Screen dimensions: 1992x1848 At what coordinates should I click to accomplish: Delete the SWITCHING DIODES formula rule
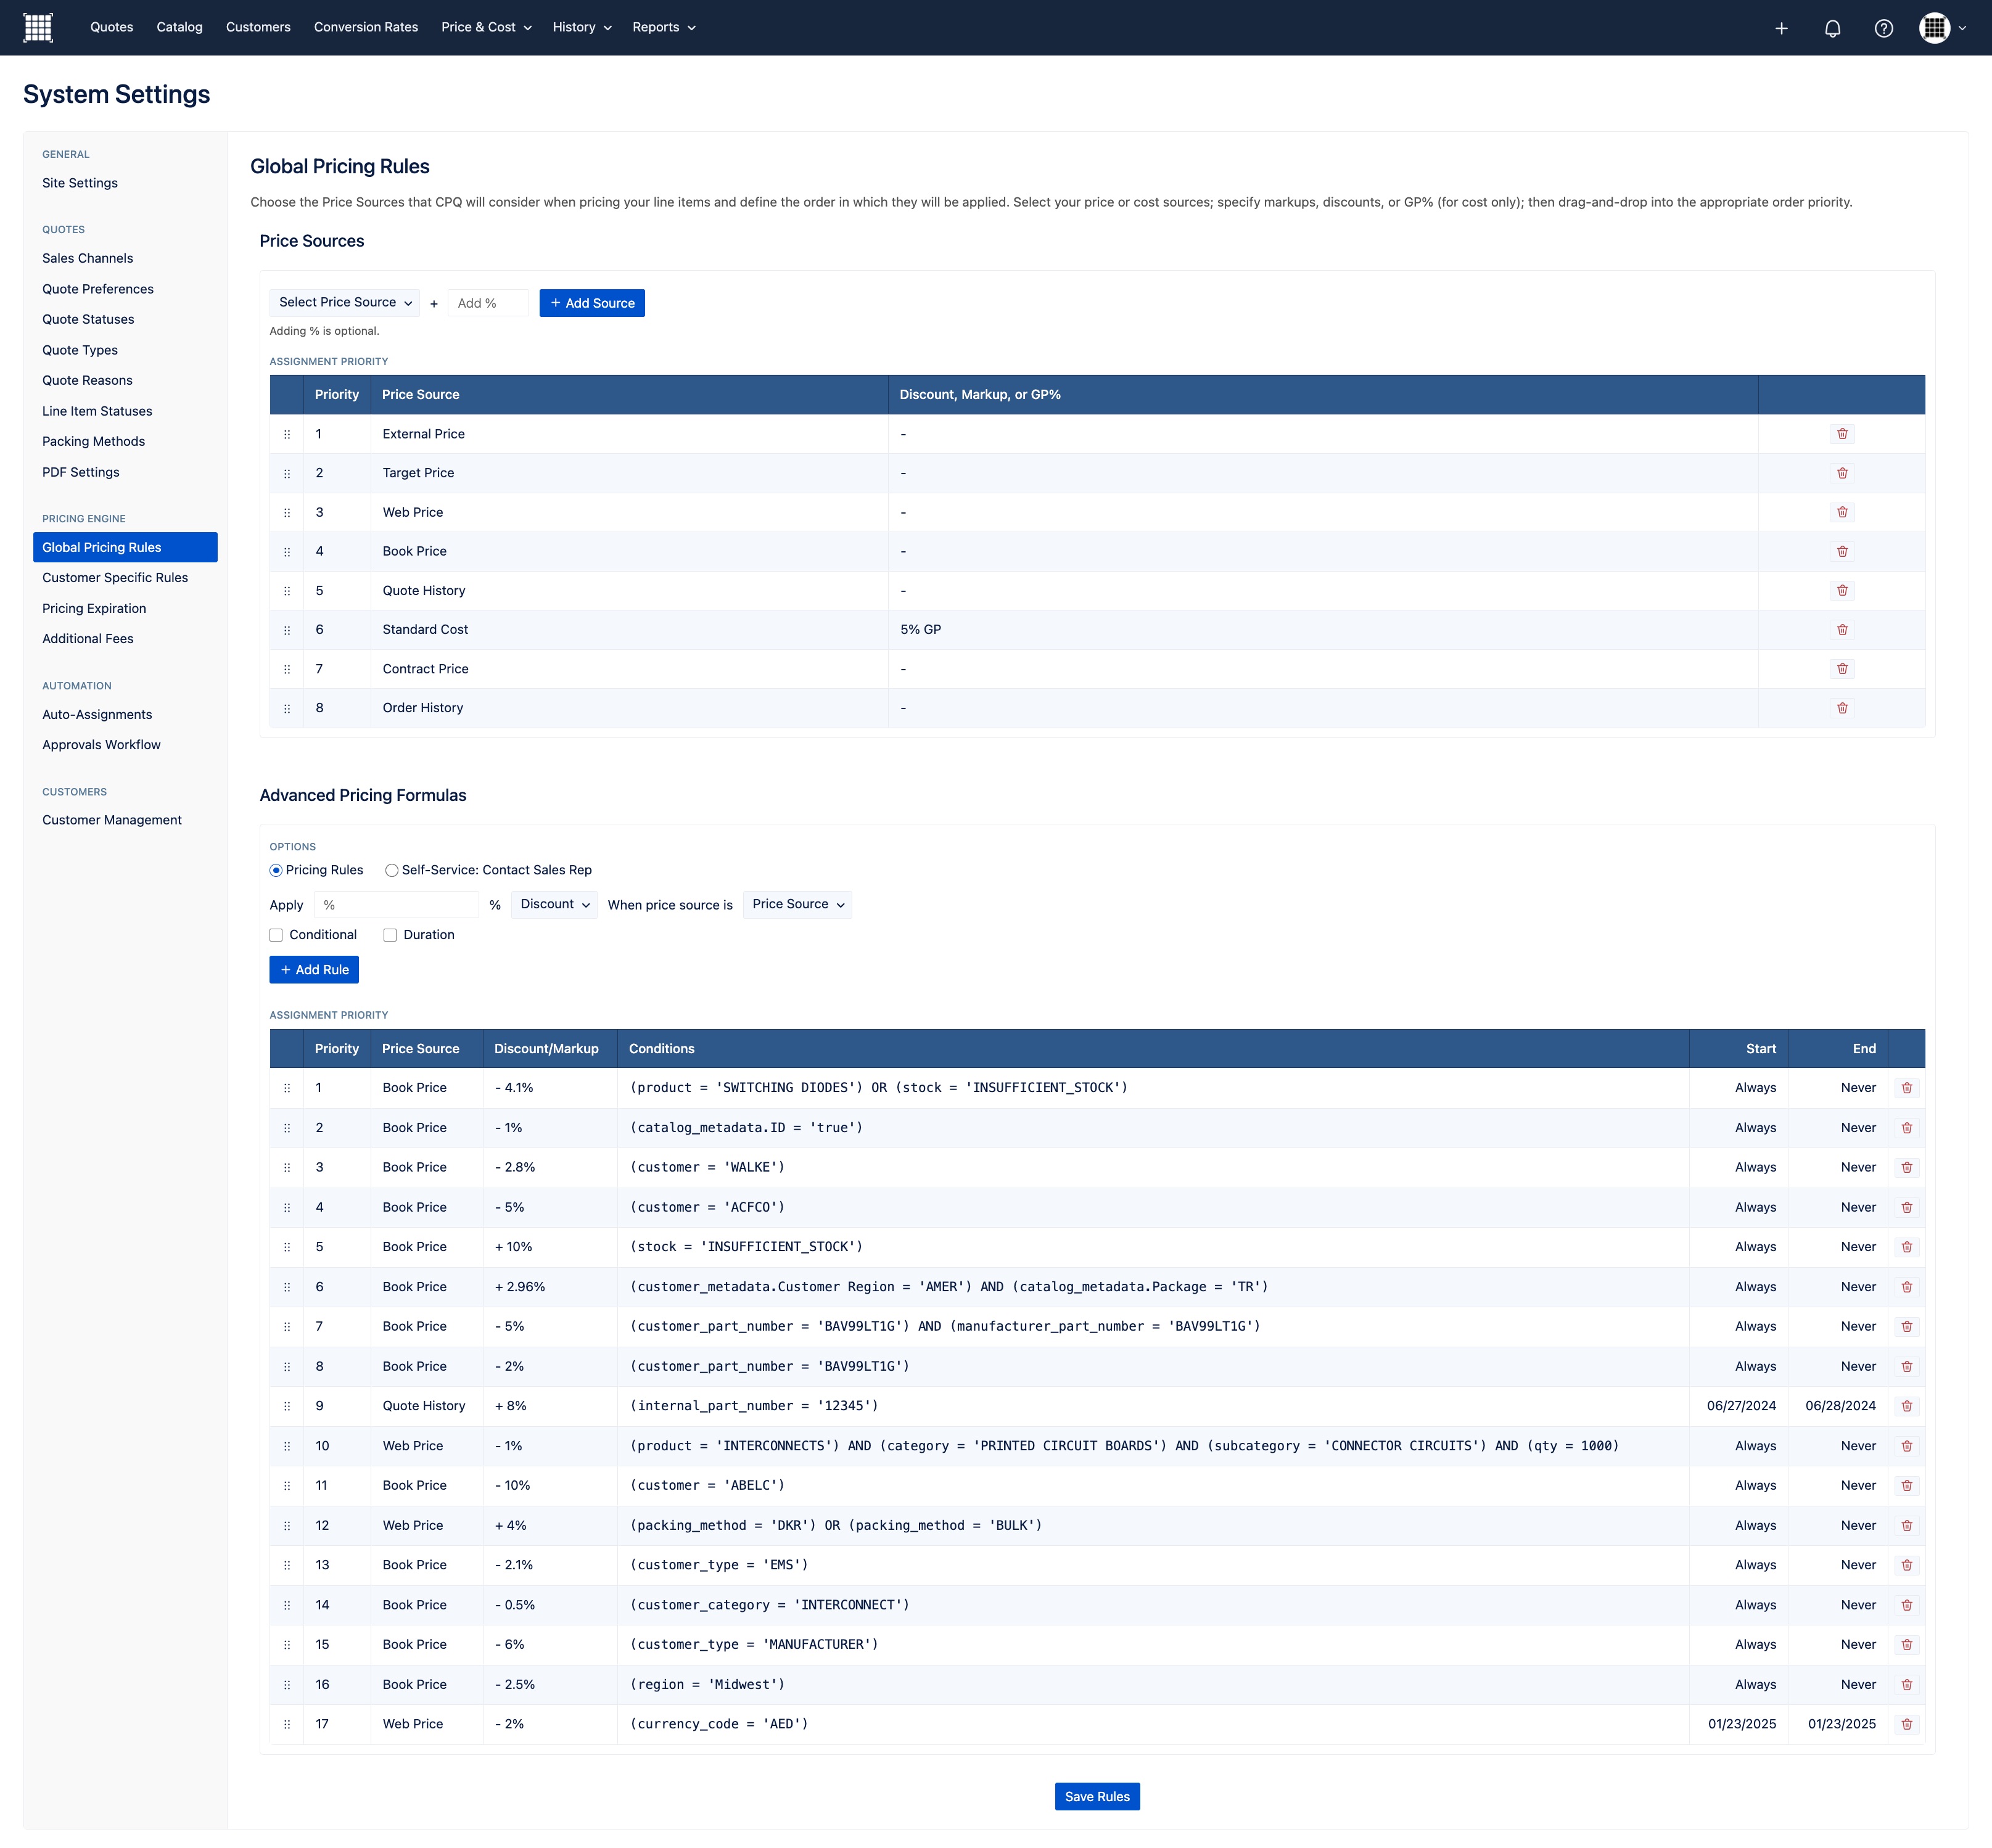[x=1906, y=1088]
